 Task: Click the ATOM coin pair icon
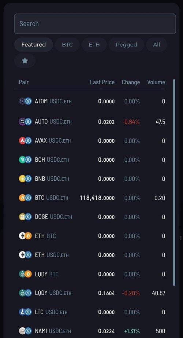[25, 101]
